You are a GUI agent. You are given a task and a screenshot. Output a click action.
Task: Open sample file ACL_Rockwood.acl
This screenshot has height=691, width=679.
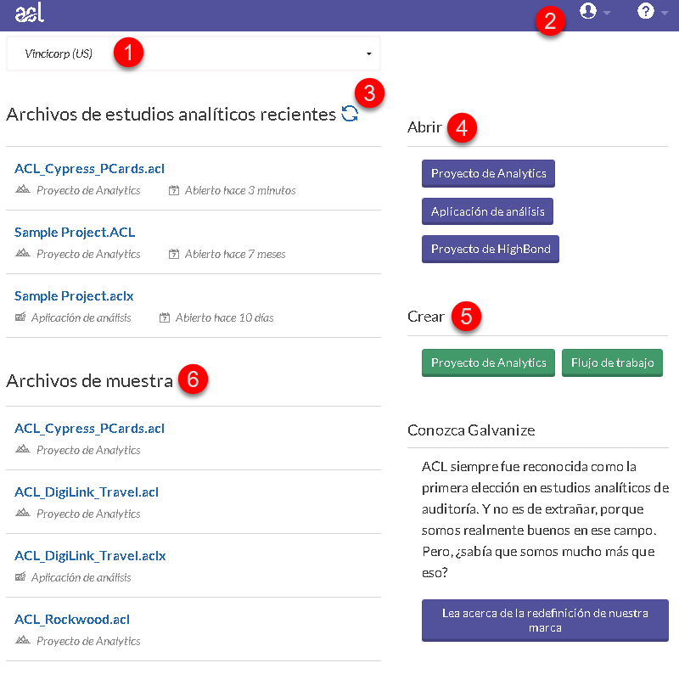72,620
